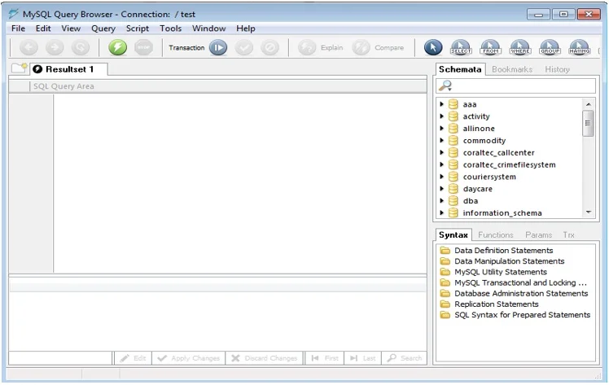Select the GROUP clause cursor tool
Screen dimensions: 609x385
click(x=550, y=48)
